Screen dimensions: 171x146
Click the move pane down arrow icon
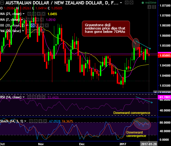(x=149, y=7)
